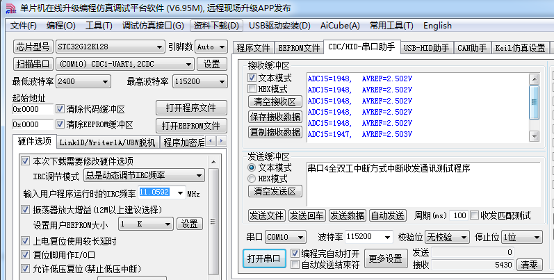Screen dimensions: 554x280
Task: Click 复制接收数据 button
Action: tap(275, 132)
